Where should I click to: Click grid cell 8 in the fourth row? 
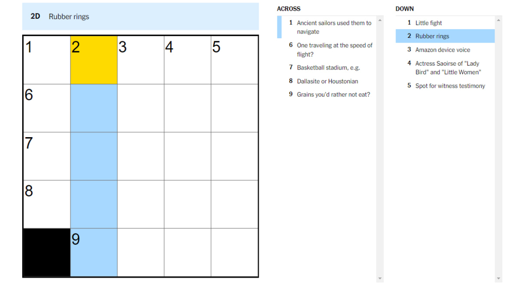[x=46, y=204]
